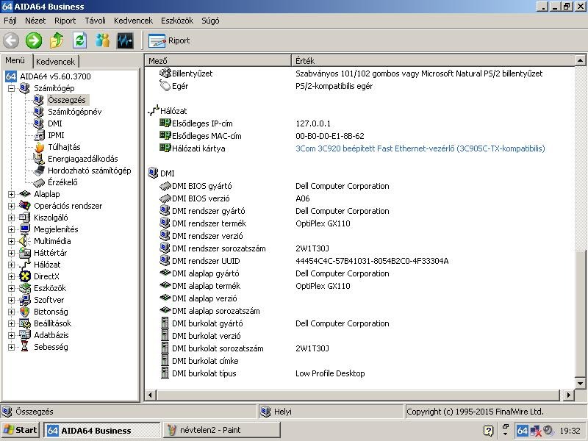Viewport: 588px width, 441px height.
Task: Click the horizontal scrollbar right arrow
Action: point(568,395)
